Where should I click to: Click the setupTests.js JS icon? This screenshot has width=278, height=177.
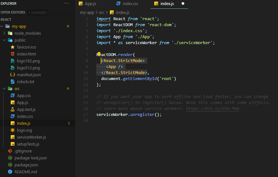[13, 144]
